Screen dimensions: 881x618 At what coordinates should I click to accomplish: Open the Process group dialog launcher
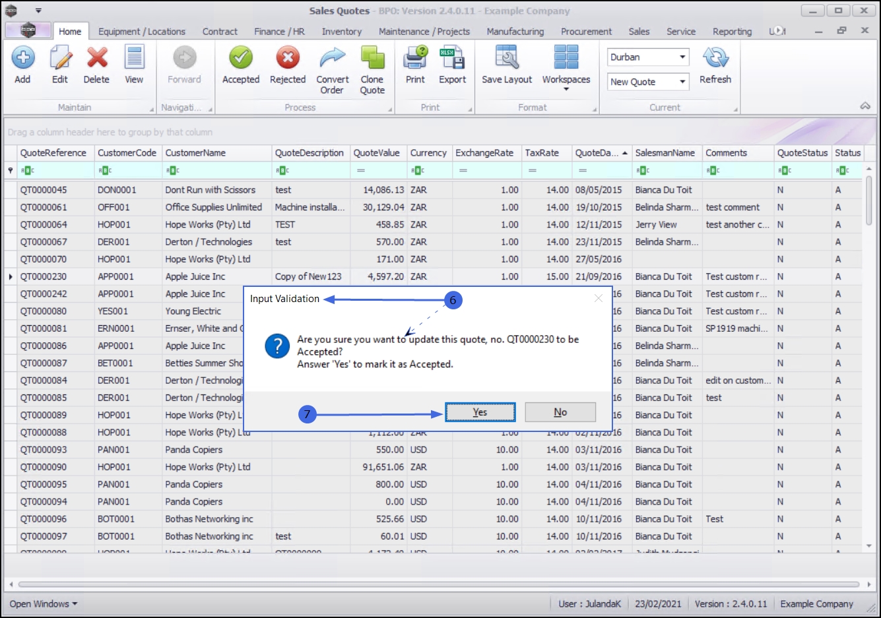pos(390,109)
